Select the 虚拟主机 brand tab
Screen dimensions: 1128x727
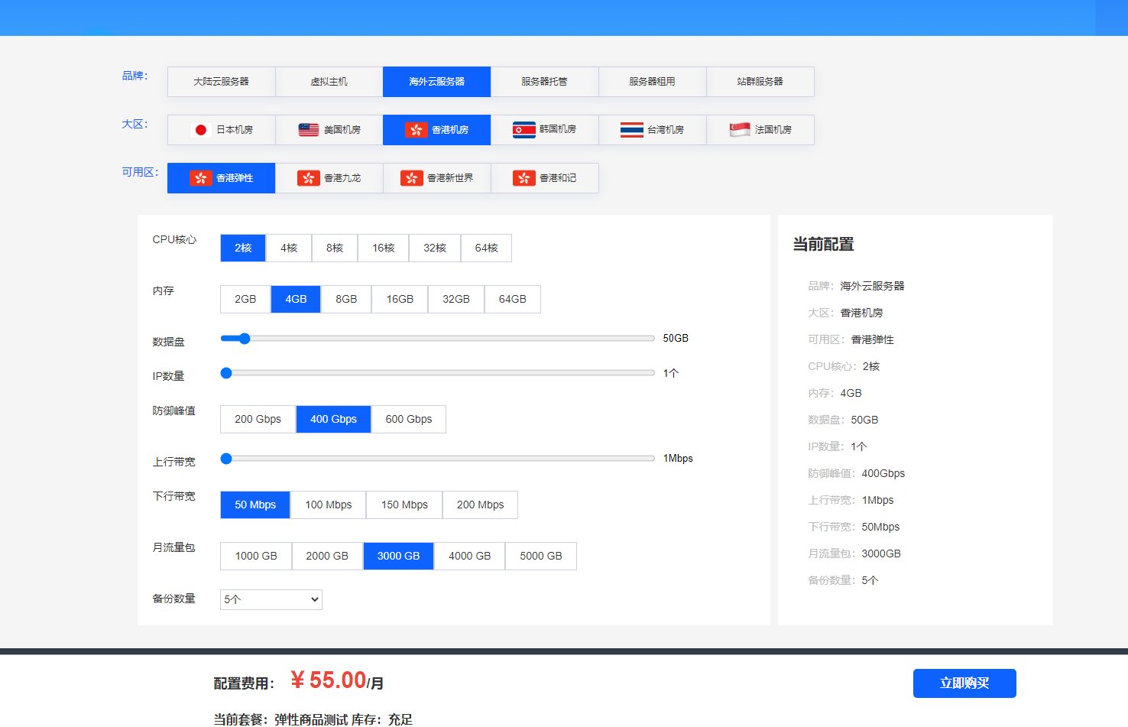click(x=329, y=82)
